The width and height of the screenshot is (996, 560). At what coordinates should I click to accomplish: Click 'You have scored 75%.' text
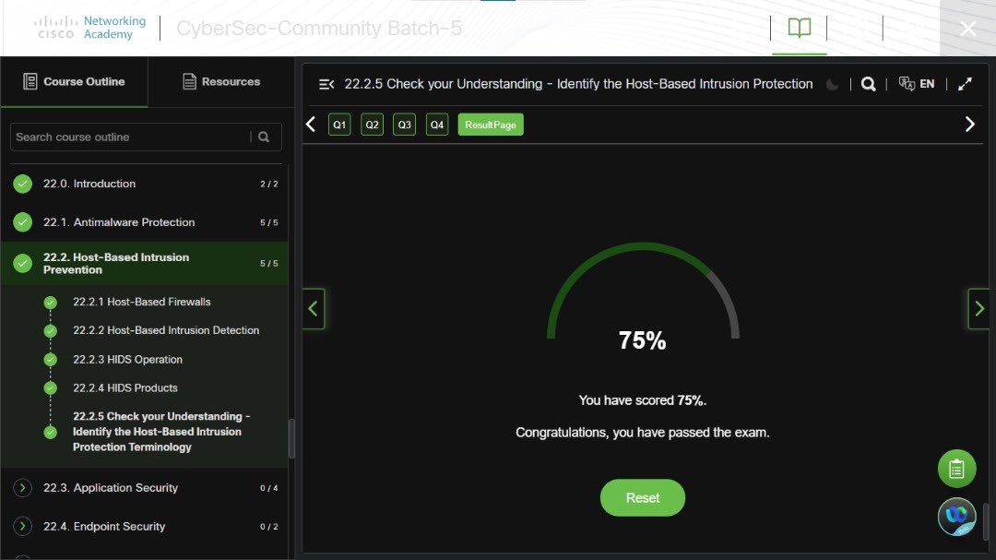point(642,400)
